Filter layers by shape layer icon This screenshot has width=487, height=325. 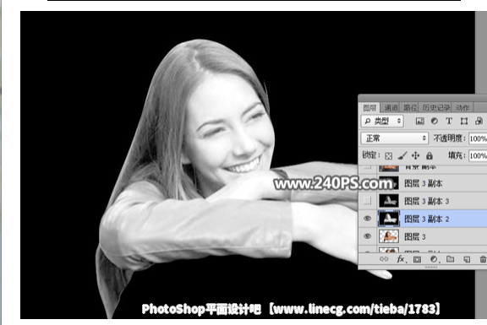464,121
